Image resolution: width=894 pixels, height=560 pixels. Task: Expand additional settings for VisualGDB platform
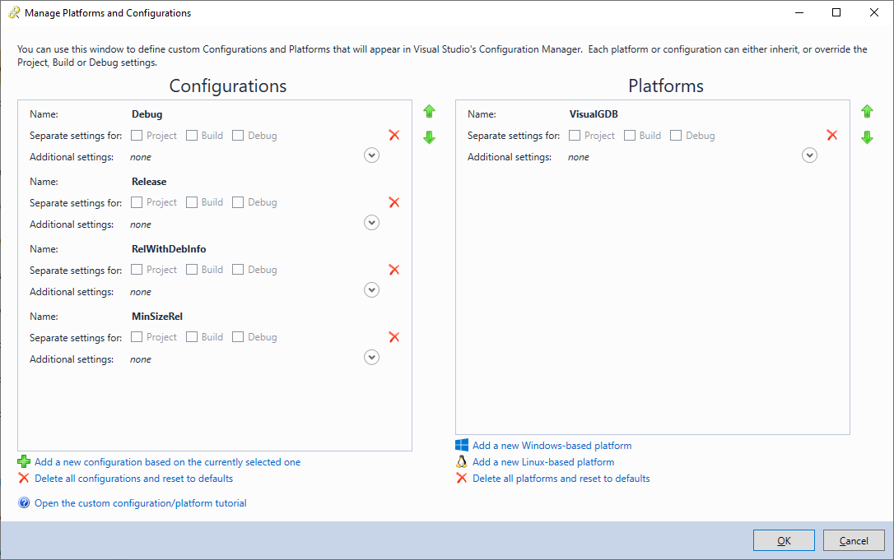pos(810,155)
